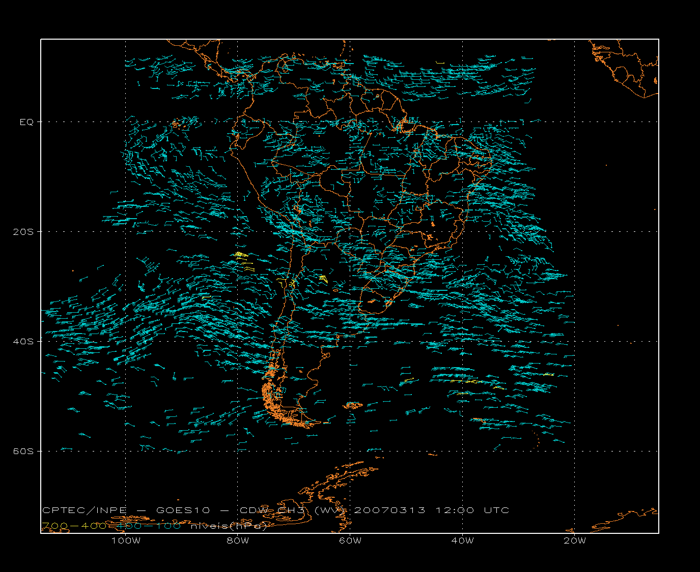Click the 20S latitude label
Screen dimensions: 700x572
(24, 231)
